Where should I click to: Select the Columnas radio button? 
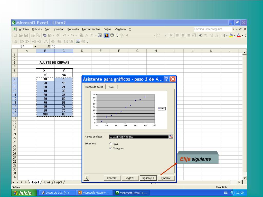111,148
